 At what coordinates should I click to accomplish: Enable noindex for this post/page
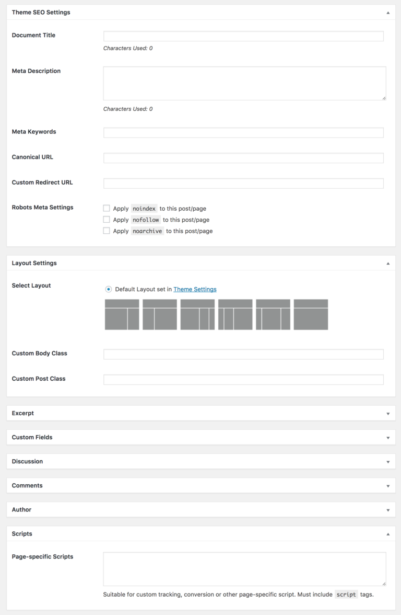pyautogui.click(x=107, y=208)
